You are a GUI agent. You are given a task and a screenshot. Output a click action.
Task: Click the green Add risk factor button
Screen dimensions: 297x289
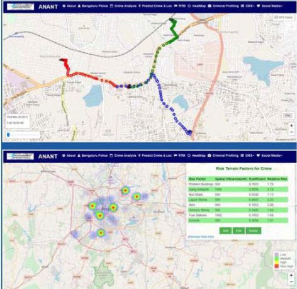click(x=225, y=230)
